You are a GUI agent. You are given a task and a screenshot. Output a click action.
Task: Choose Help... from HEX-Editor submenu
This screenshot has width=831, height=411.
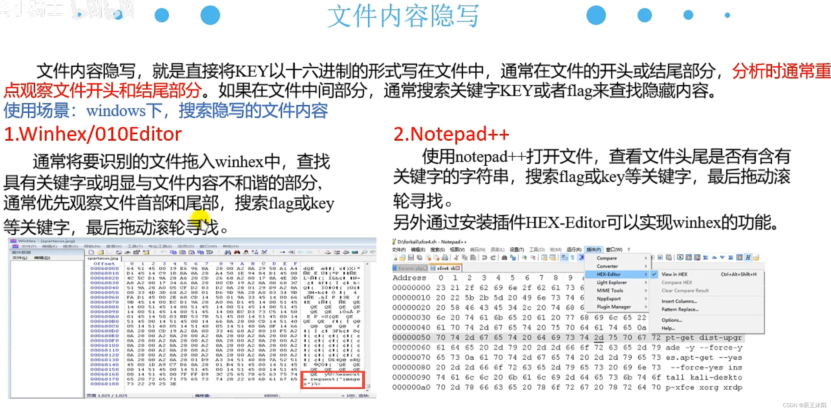[x=668, y=328]
